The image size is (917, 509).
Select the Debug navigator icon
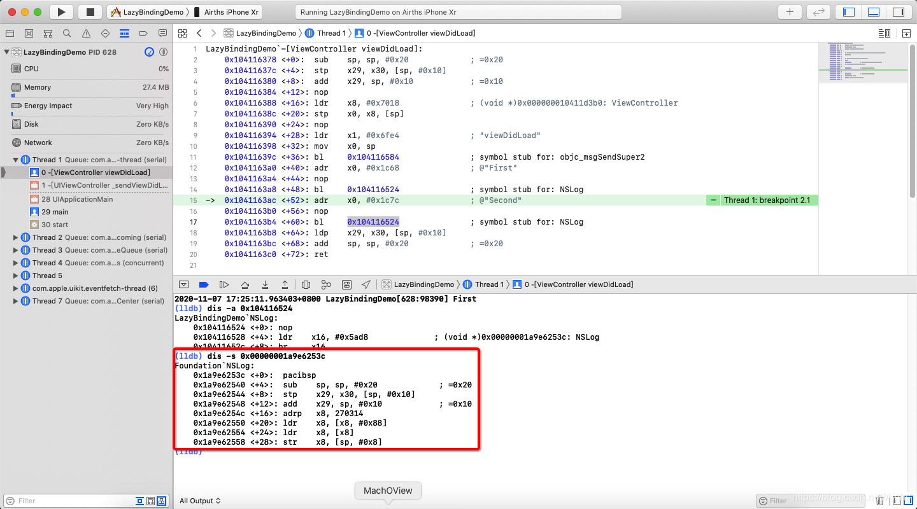[124, 33]
